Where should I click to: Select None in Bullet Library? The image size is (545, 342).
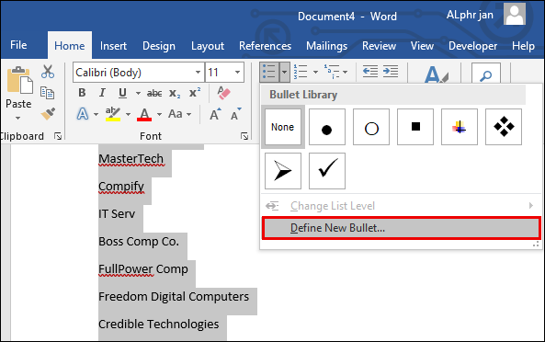click(283, 127)
